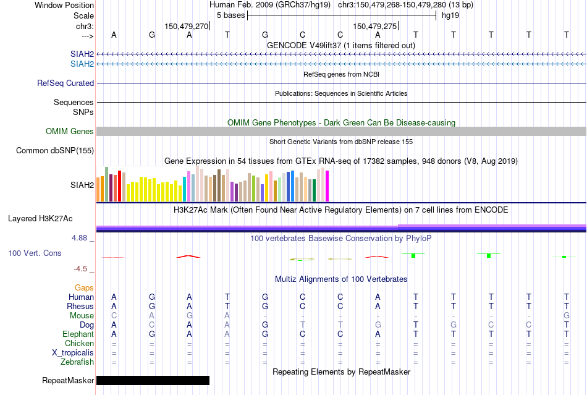Viewport: 587px width, 395px height.
Task: Click the RefSeq Curated track label
Action: [x=65, y=83]
